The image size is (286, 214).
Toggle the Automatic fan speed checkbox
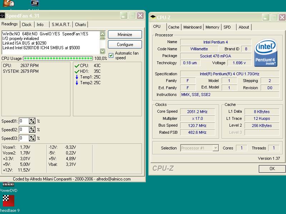pos(111,55)
